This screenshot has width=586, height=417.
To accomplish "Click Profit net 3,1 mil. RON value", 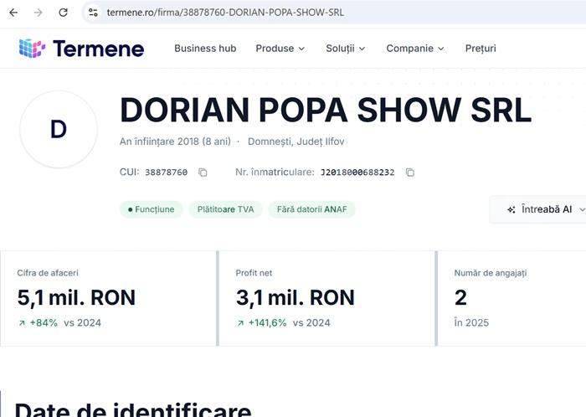I will click(296, 298).
